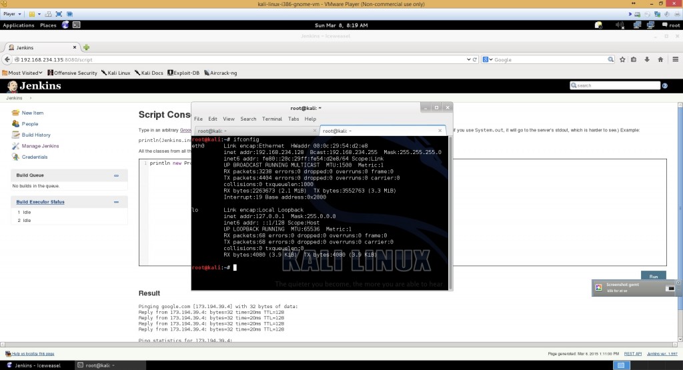Open Manage Jenkins
This screenshot has width=683, height=370.
40,146
